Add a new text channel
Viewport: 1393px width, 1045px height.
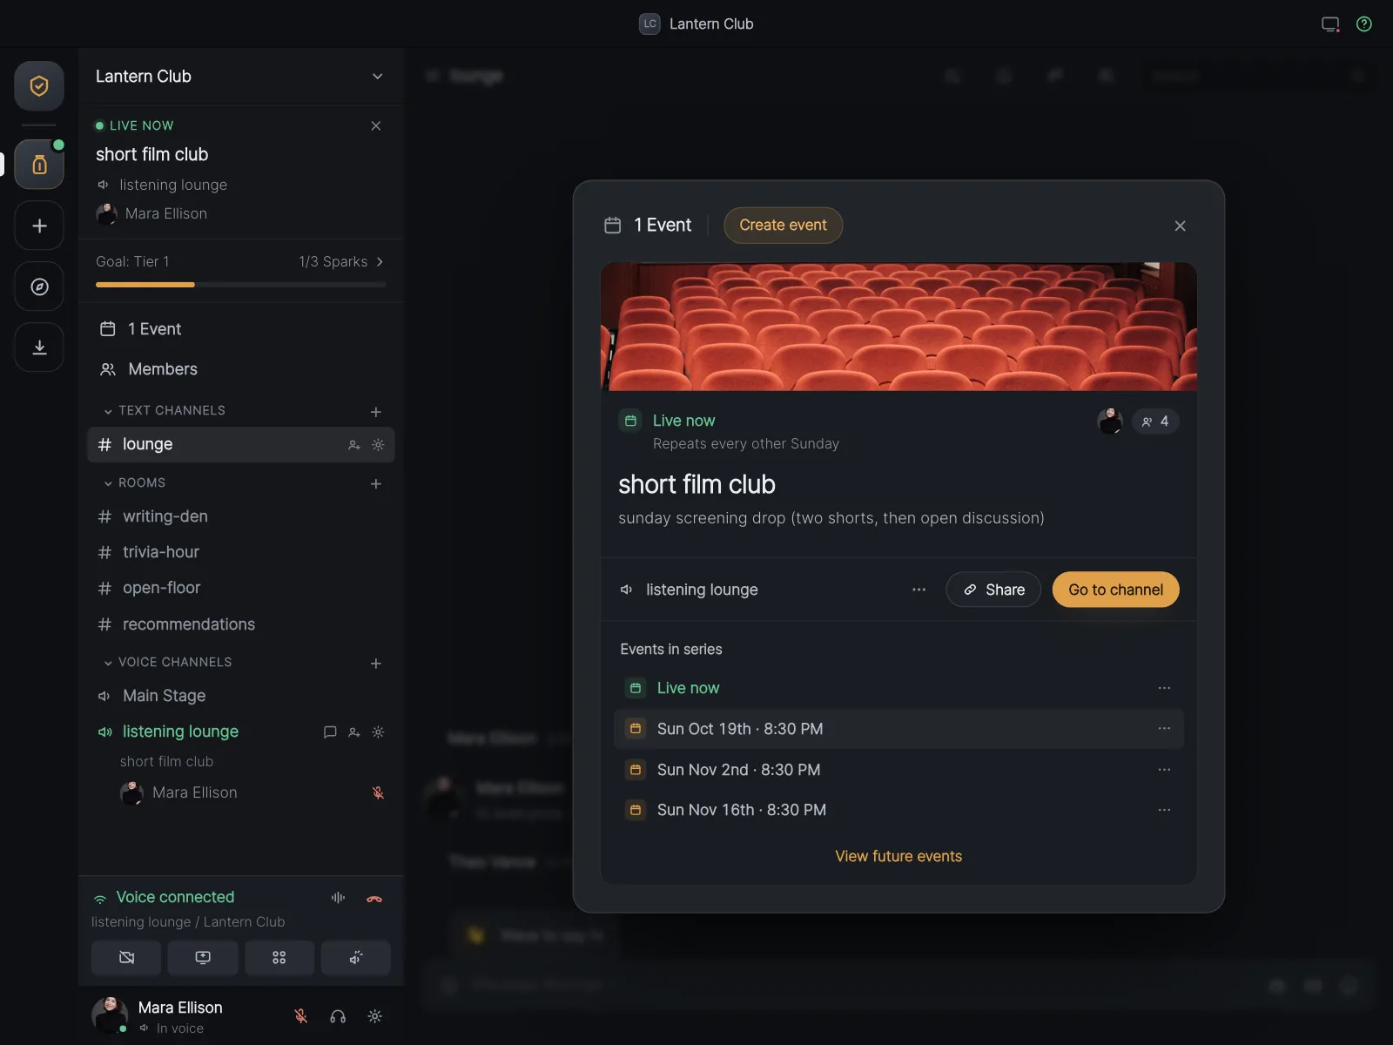click(x=376, y=411)
